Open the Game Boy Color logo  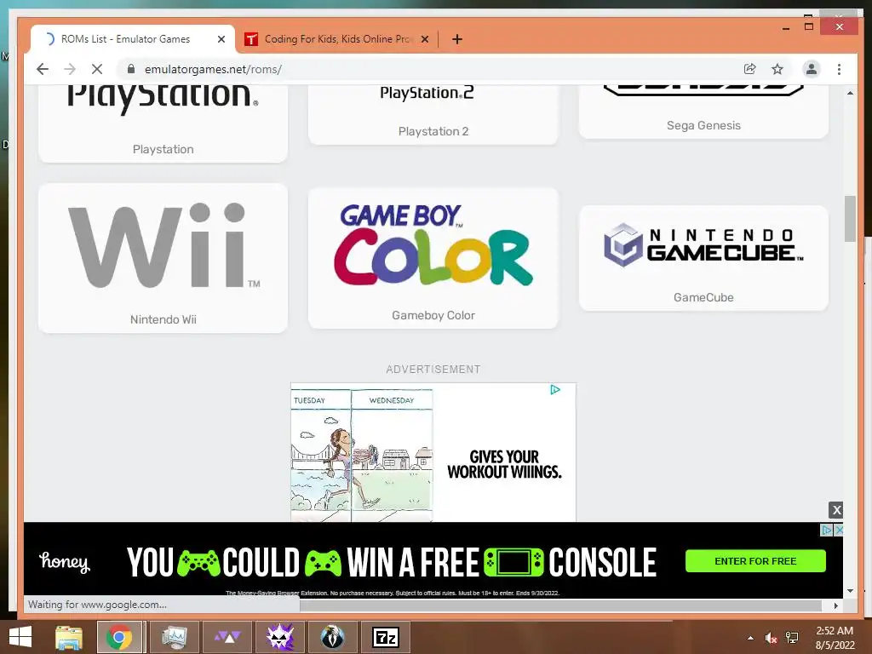pos(433,244)
